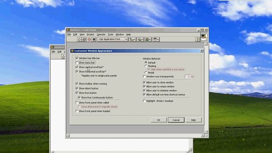Toggle Allow default run-time shortcut menus

coord(144,94)
